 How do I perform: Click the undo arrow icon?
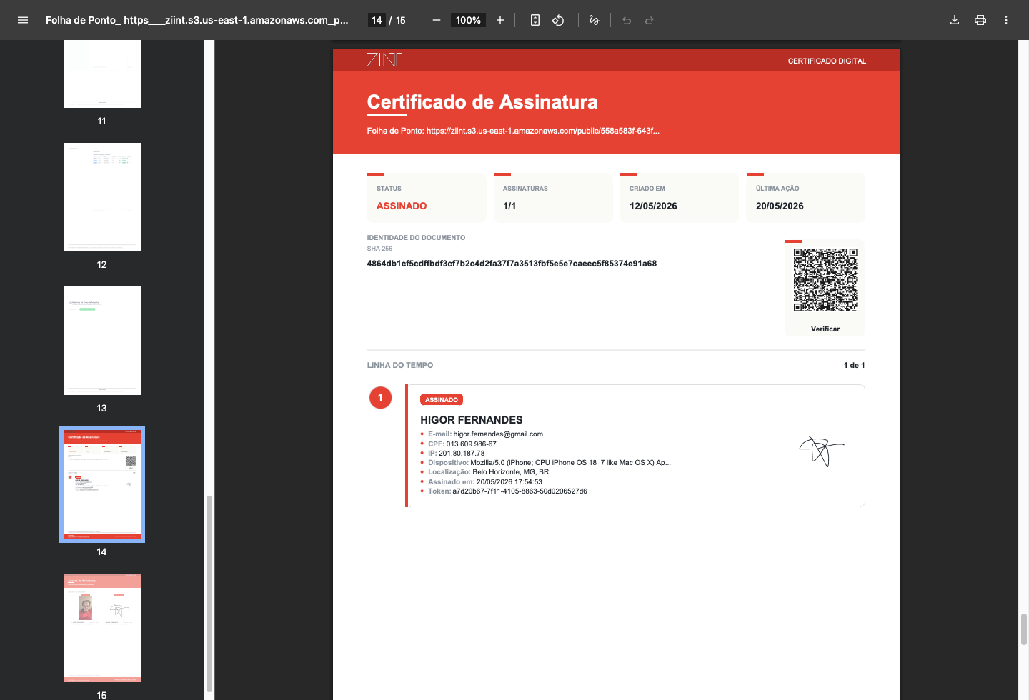coord(627,20)
